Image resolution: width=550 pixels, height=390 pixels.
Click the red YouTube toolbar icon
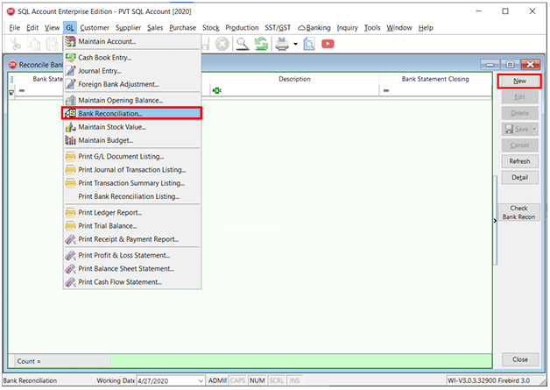coord(328,44)
